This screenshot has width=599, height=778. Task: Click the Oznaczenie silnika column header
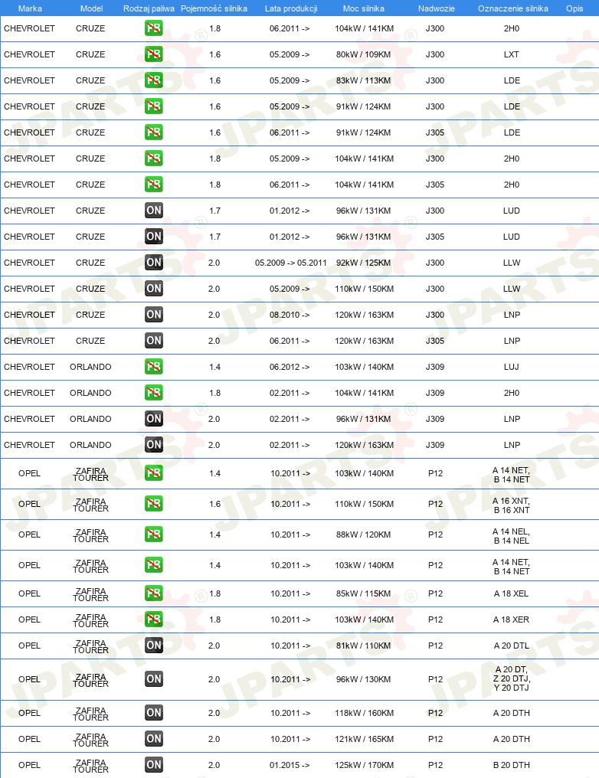pos(513,8)
